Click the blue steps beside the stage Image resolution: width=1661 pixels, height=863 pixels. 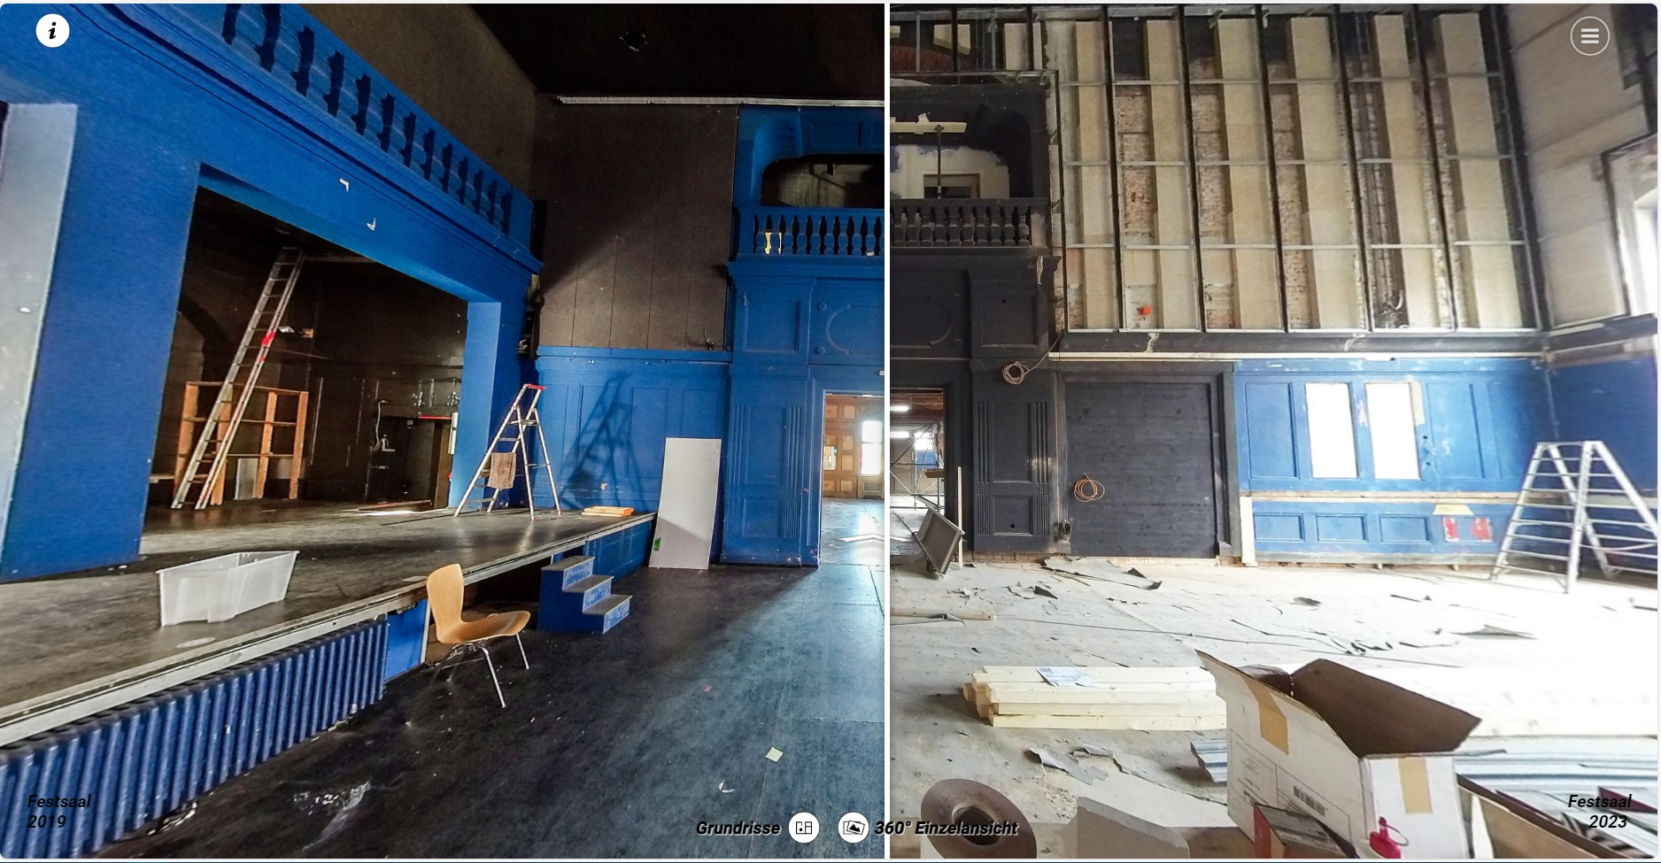[x=586, y=594]
